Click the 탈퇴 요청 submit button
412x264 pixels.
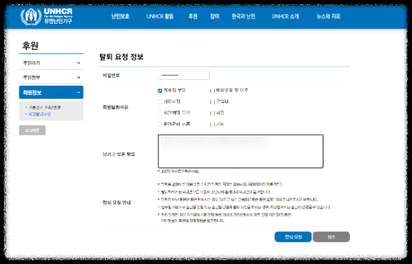point(293,237)
